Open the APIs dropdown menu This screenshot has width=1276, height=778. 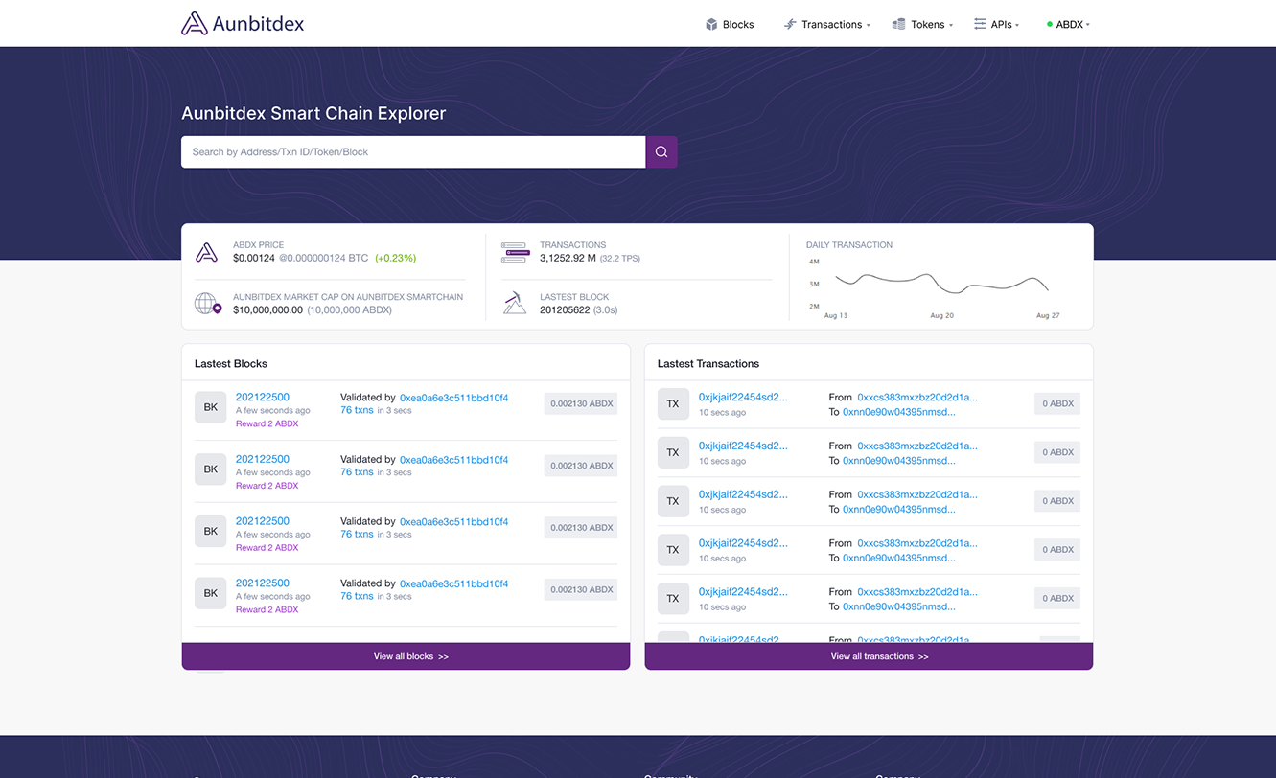[997, 25]
